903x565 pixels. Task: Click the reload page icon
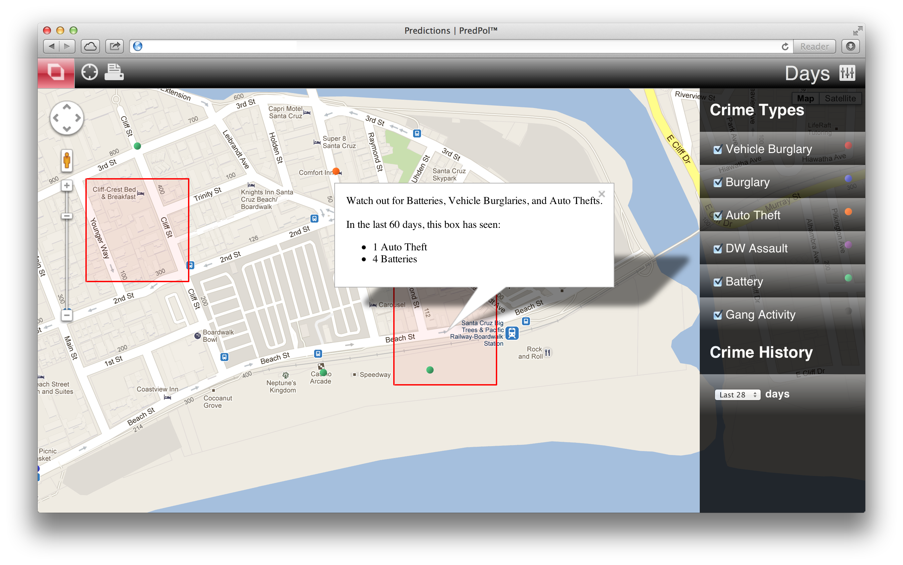784,46
